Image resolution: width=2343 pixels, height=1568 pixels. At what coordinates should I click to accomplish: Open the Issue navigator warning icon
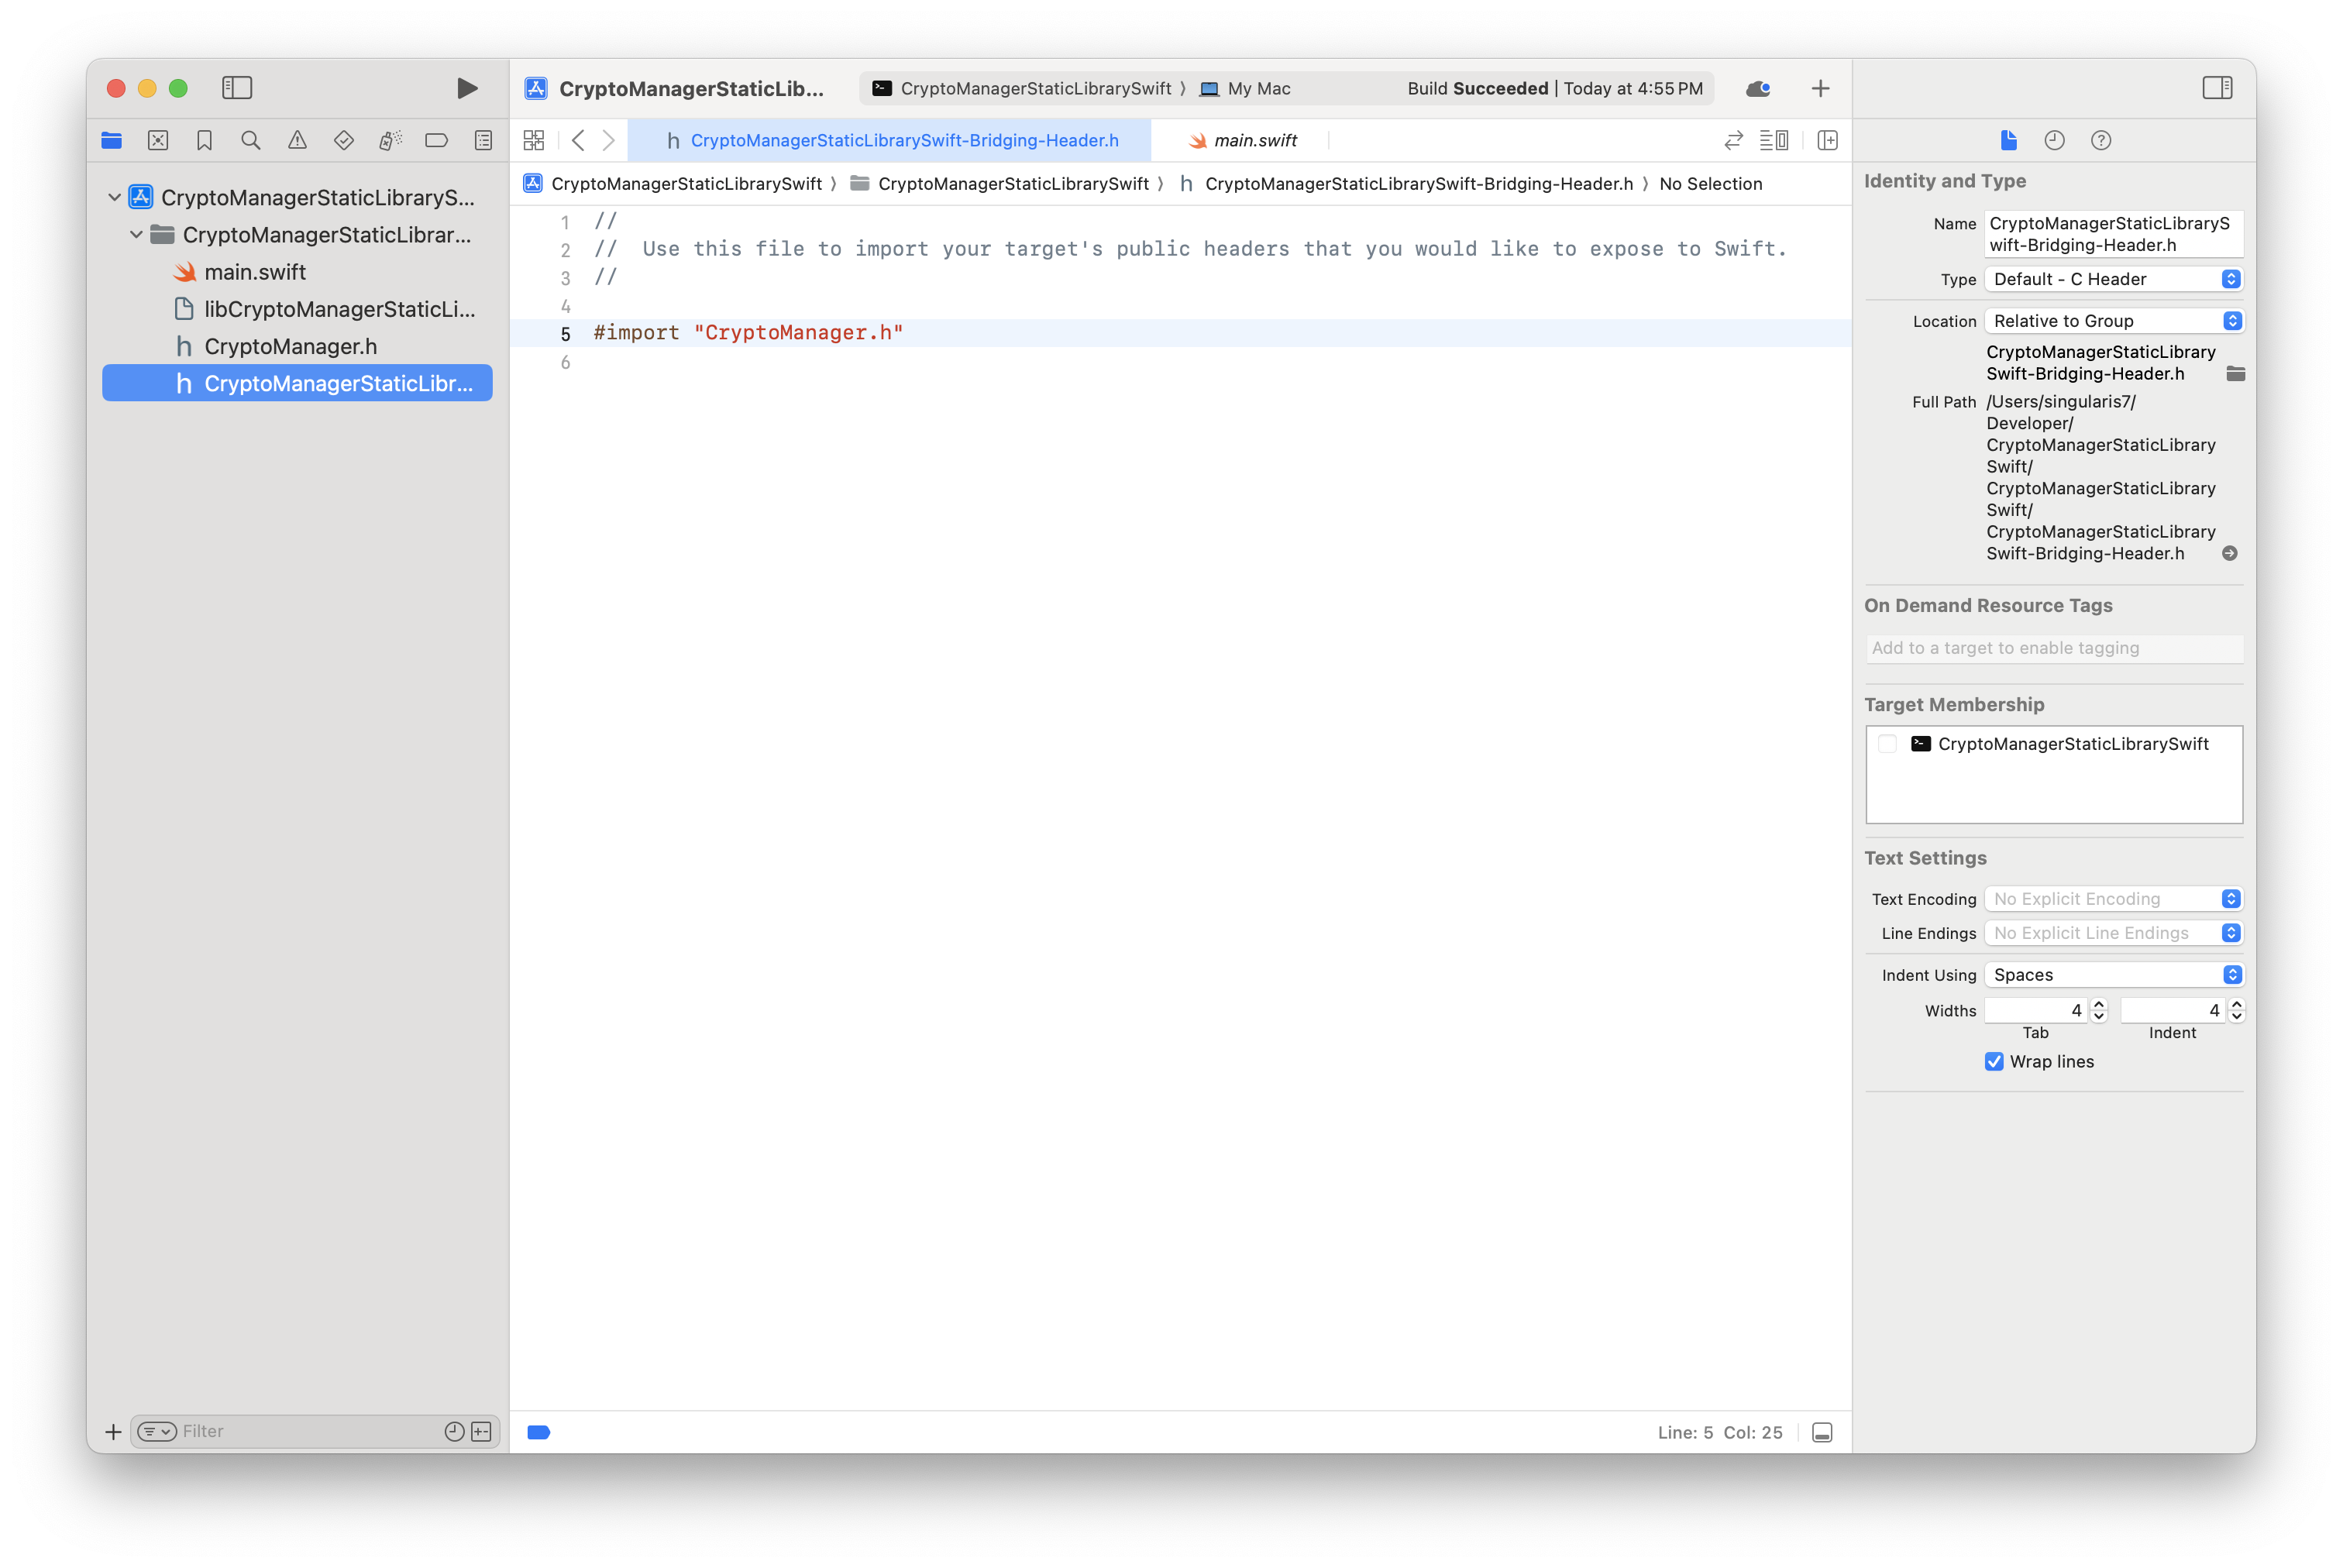click(x=297, y=141)
